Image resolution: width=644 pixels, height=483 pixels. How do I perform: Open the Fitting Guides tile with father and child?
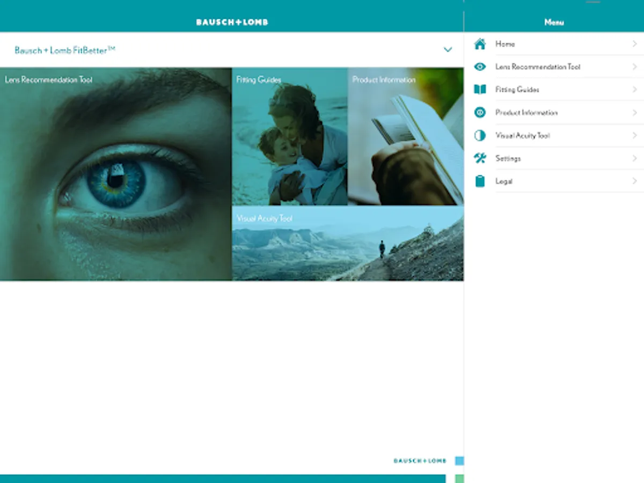[x=290, y=136]
